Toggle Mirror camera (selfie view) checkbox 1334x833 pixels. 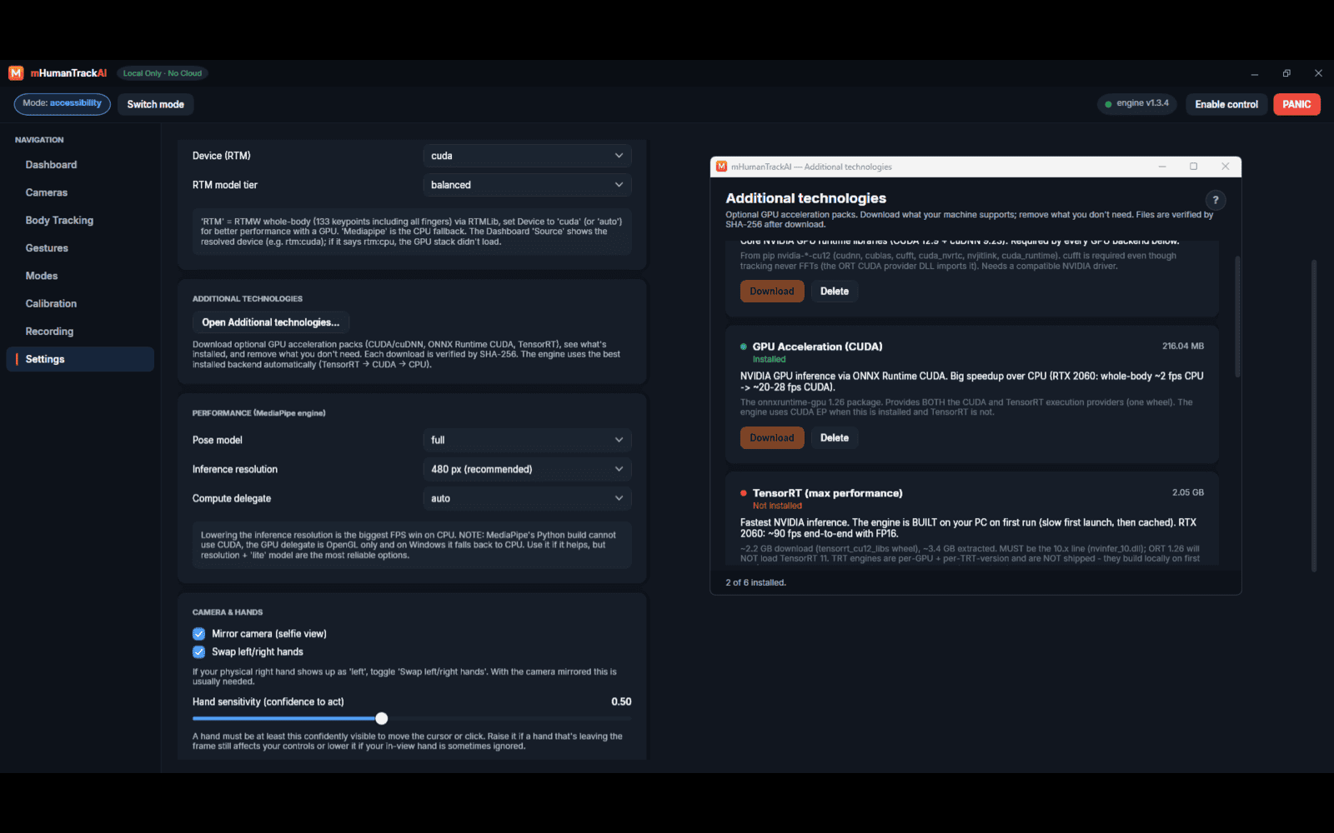point(198,634)
